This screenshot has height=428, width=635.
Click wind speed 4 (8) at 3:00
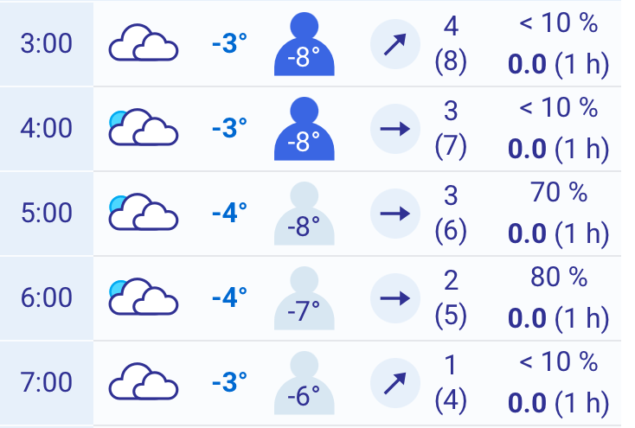(x=450, y=43)
